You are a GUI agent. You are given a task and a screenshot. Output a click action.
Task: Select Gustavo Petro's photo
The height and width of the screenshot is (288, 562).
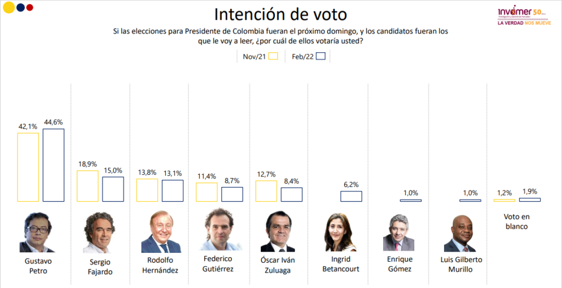pos(36,232)
